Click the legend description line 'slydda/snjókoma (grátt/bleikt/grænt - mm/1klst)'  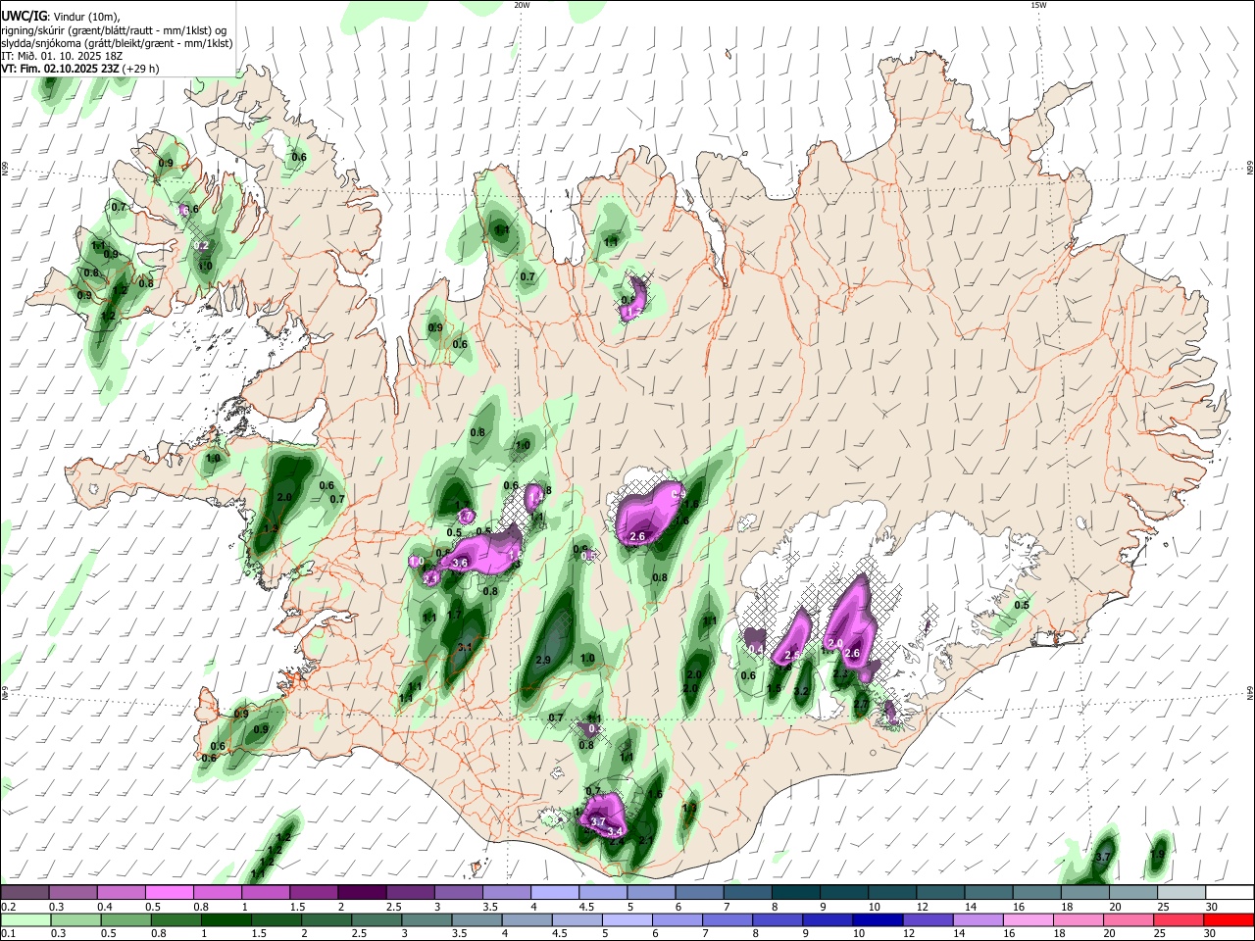coord(117,43)
